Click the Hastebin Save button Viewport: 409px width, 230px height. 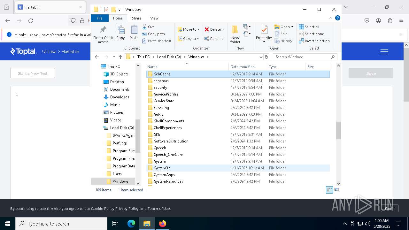(x=371, y=73)
